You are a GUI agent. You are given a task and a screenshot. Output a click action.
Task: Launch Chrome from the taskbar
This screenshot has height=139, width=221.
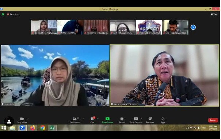(x=43, y=128)
